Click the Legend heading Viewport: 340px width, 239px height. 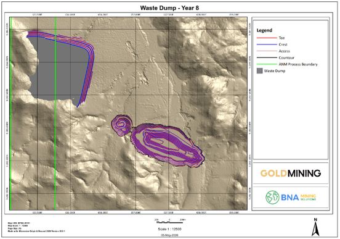(x=264, y=30)
